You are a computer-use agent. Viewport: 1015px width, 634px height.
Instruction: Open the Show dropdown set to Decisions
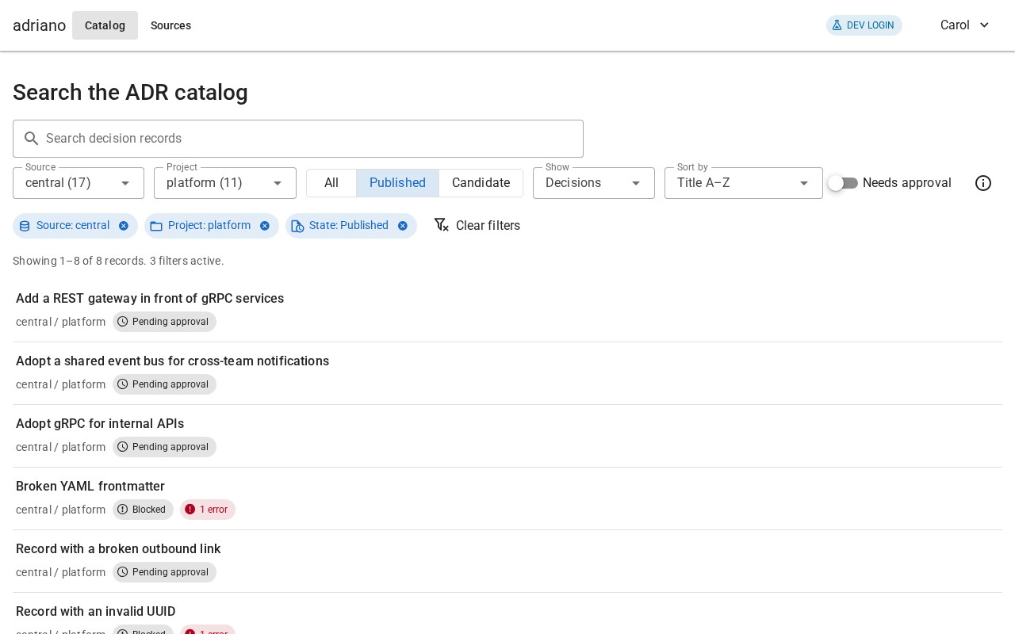tap(594, 183)
